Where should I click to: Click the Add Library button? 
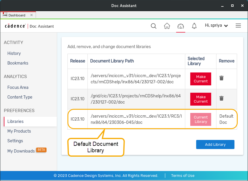tap(215, 144)
